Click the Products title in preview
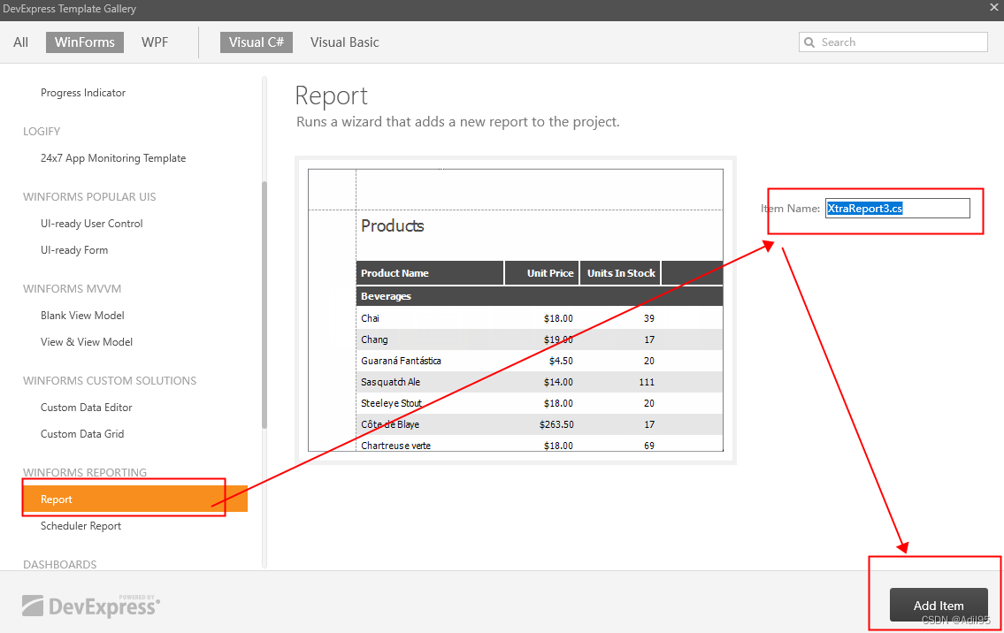The height and width of the screenshot is (633, 1004). (x=393, y=226)
